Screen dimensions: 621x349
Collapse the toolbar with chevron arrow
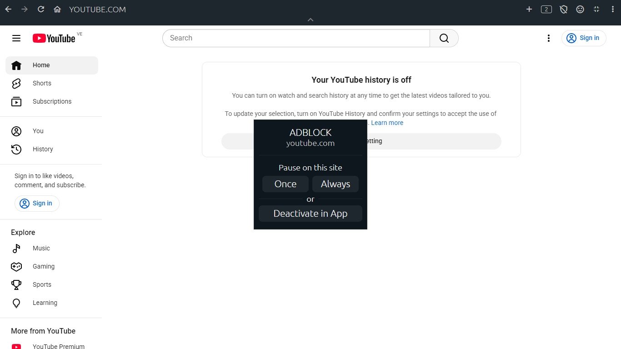[310, 20]
